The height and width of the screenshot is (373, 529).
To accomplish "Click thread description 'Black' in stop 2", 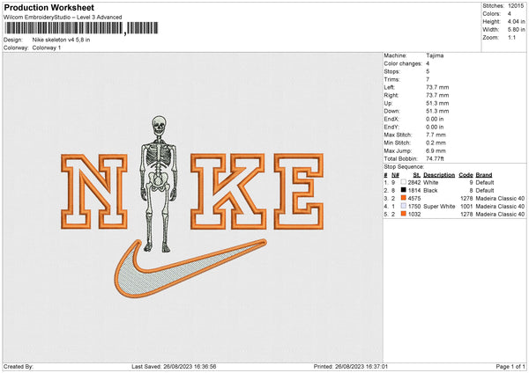I will click(430, 191).
